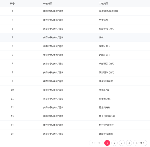Go to page 2 of the table
This screenshot has height=147, width=150.
click(115, 143)
